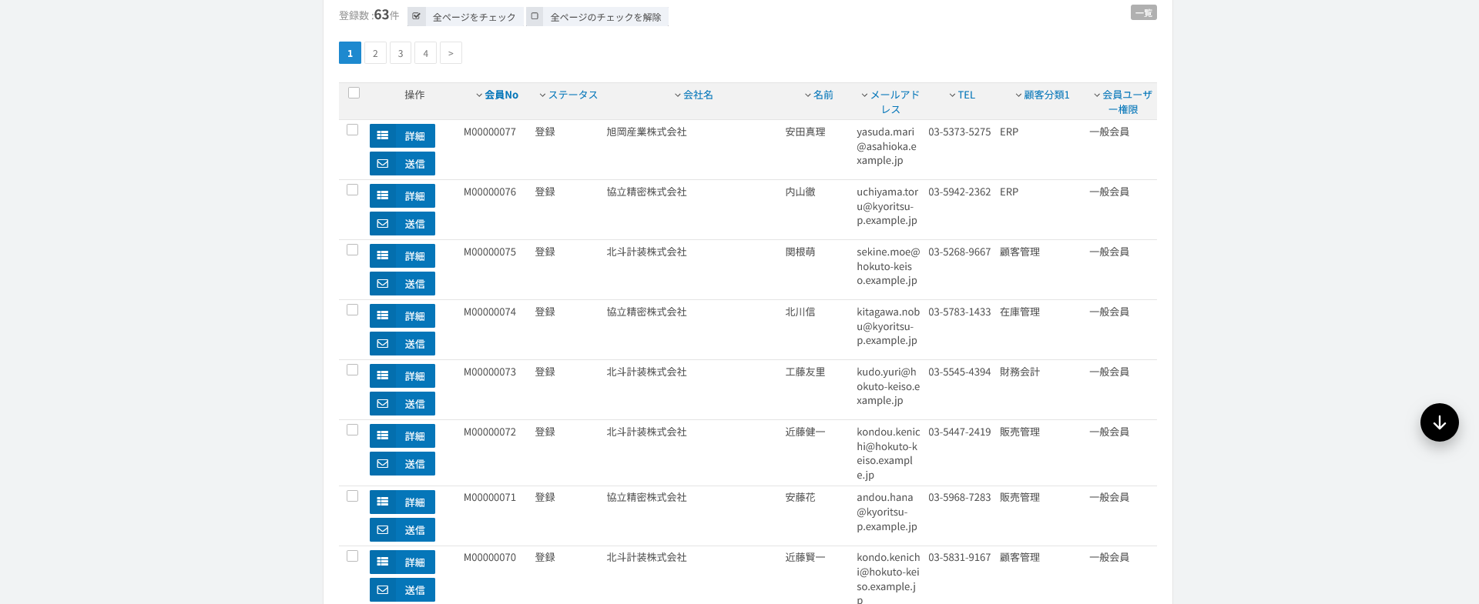The height and width of the screenshot is (604, 1479).
Task: Send mail to member M00000074
Action: 402,343
